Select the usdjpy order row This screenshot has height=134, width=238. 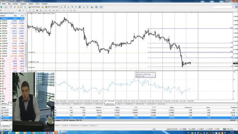(x=119, y=115)
